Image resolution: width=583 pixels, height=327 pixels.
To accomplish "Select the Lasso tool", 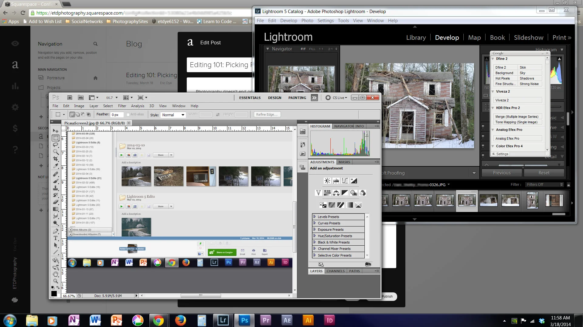I will tap(56, 145).
